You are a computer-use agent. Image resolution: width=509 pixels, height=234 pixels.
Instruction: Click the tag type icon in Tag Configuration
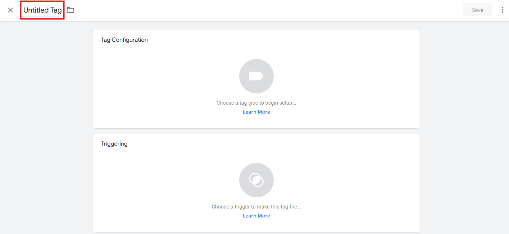256,76
